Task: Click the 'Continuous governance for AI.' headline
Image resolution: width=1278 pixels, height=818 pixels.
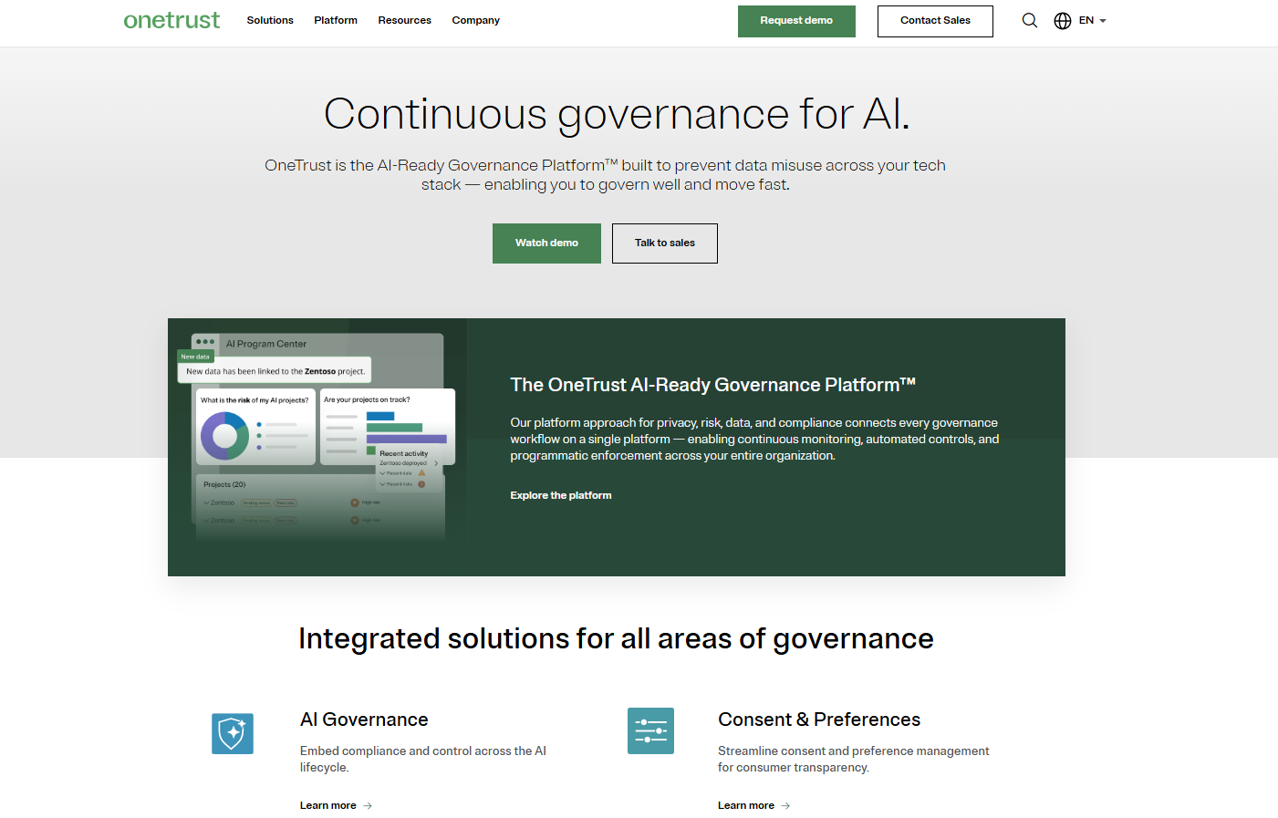Action: coord(617,115)
